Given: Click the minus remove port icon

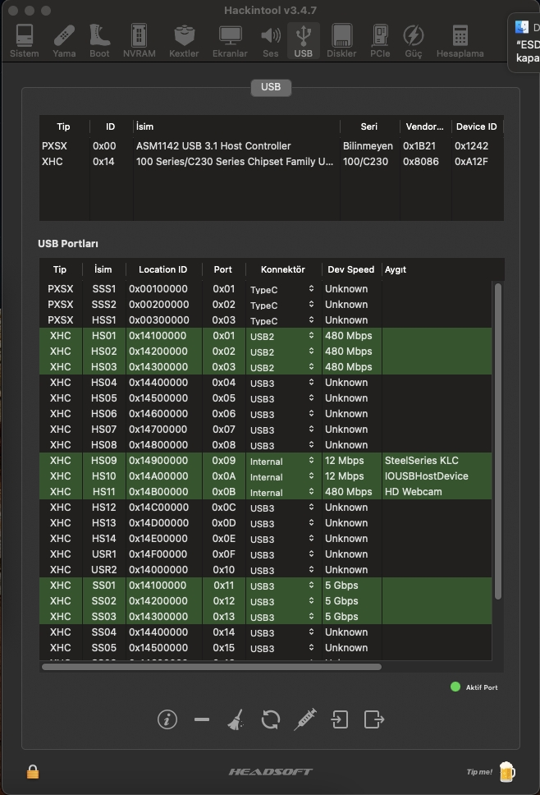Looking at the screenshot, I should (x=202, y=719).
